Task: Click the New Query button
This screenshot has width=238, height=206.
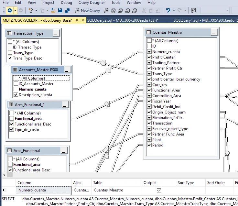Action: 87,10
